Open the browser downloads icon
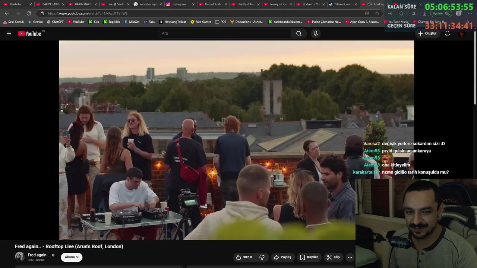 tap(424, 13)
